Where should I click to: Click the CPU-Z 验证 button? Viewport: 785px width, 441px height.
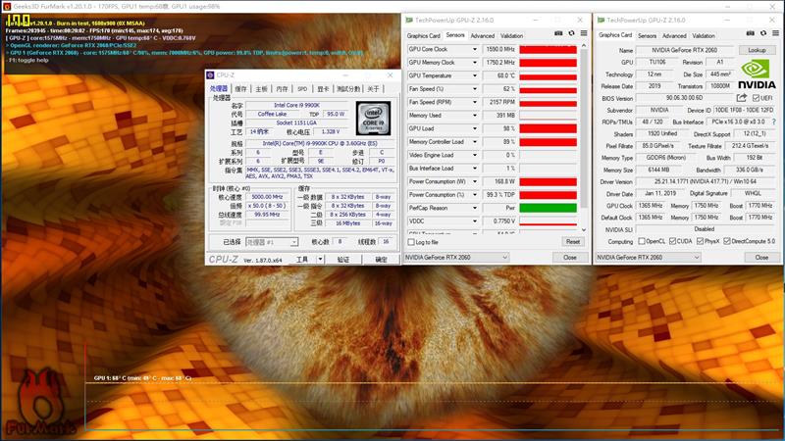click(x=342, y=259)
